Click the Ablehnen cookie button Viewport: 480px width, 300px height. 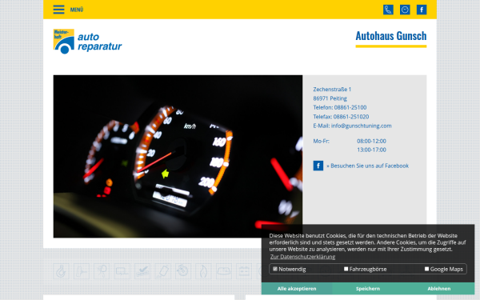pos(439,288)
